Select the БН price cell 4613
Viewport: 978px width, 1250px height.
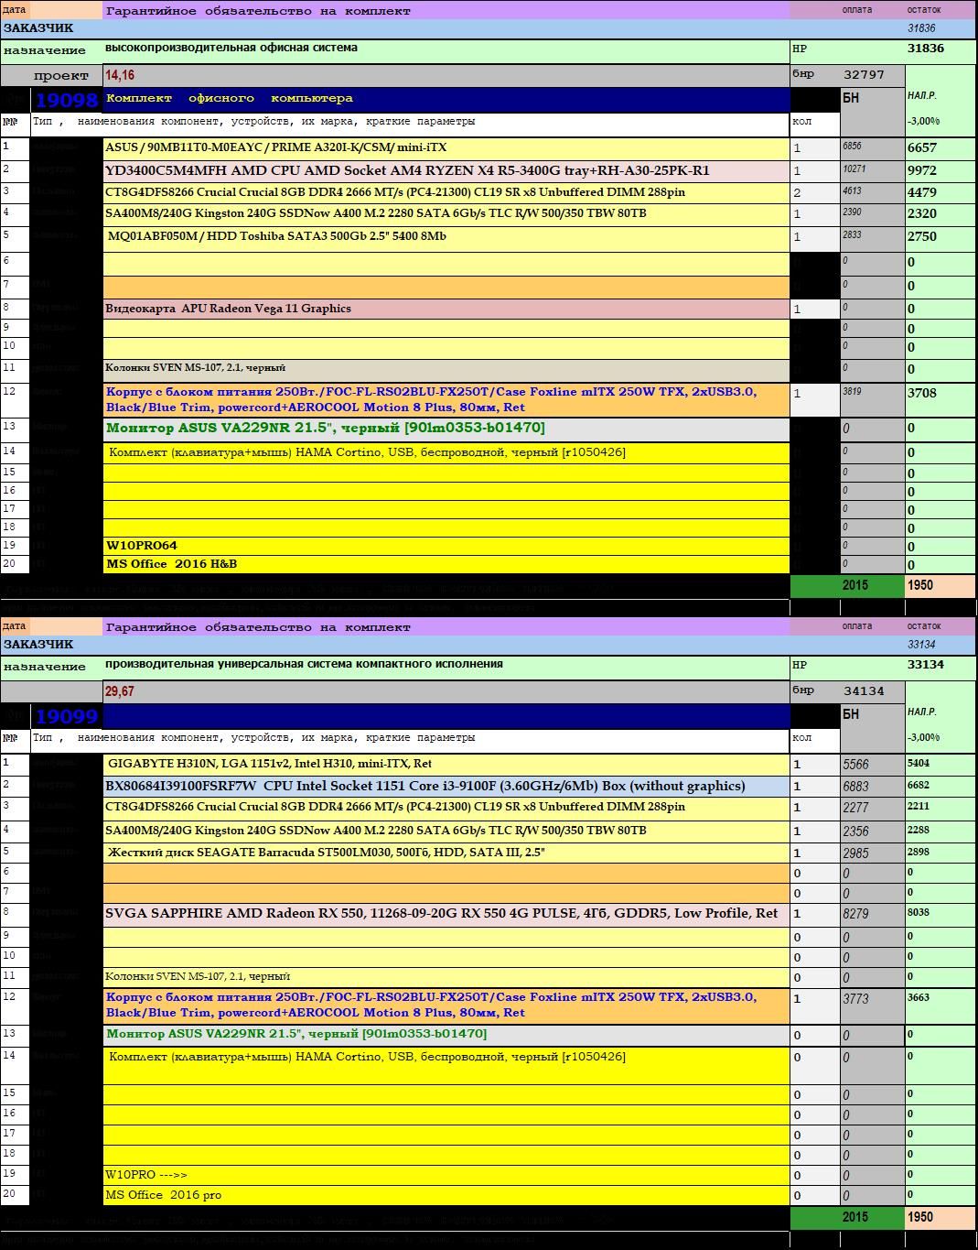click(x=873, y=192)
